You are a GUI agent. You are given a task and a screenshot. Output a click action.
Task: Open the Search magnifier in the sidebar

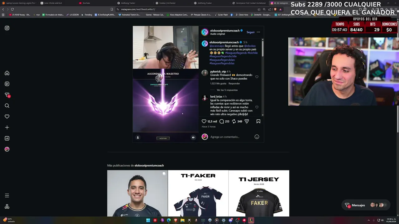[x=7, y=106]
